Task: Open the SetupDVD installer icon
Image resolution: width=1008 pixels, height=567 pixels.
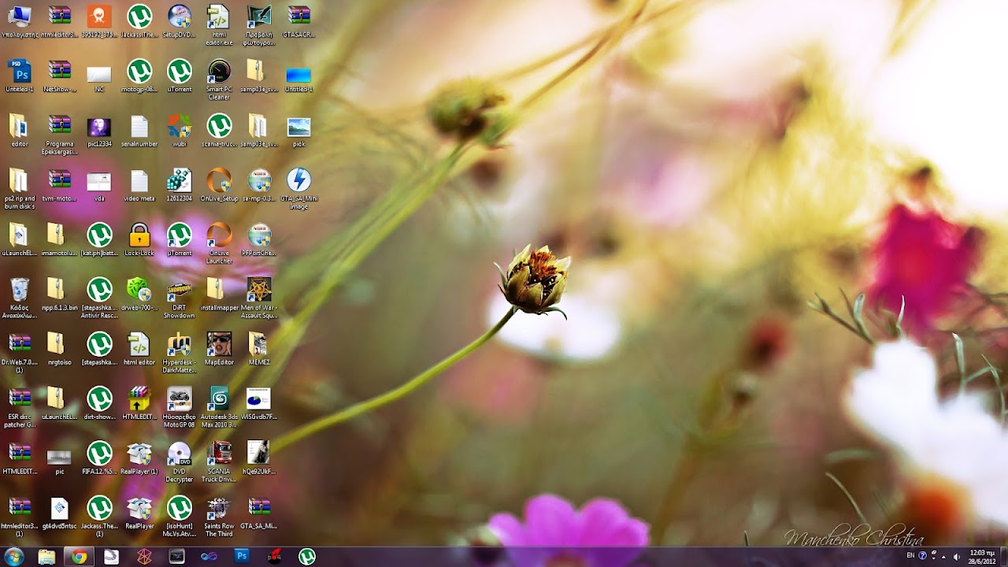Action: (179, 22)
